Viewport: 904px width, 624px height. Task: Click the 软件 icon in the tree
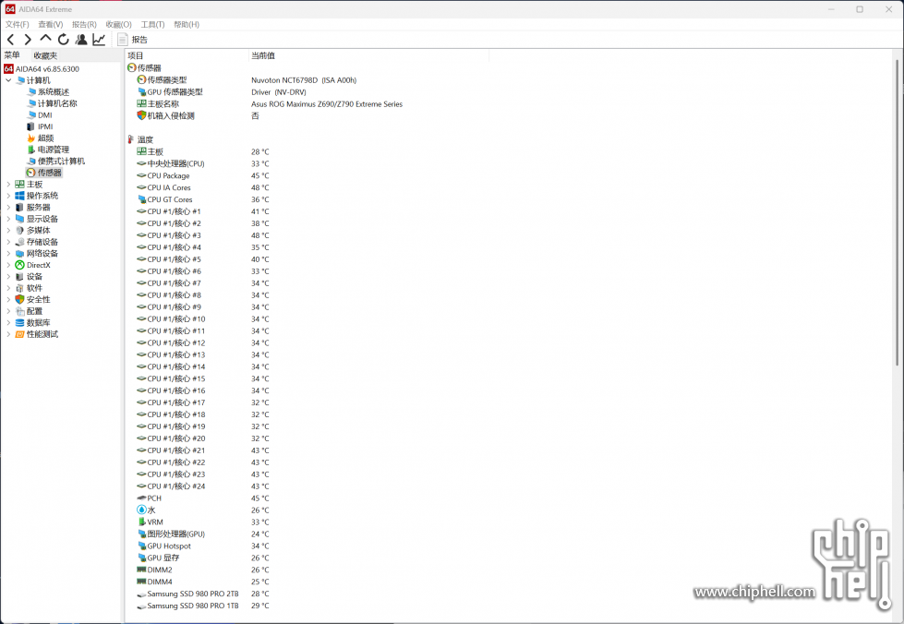(x=19, y=287)
